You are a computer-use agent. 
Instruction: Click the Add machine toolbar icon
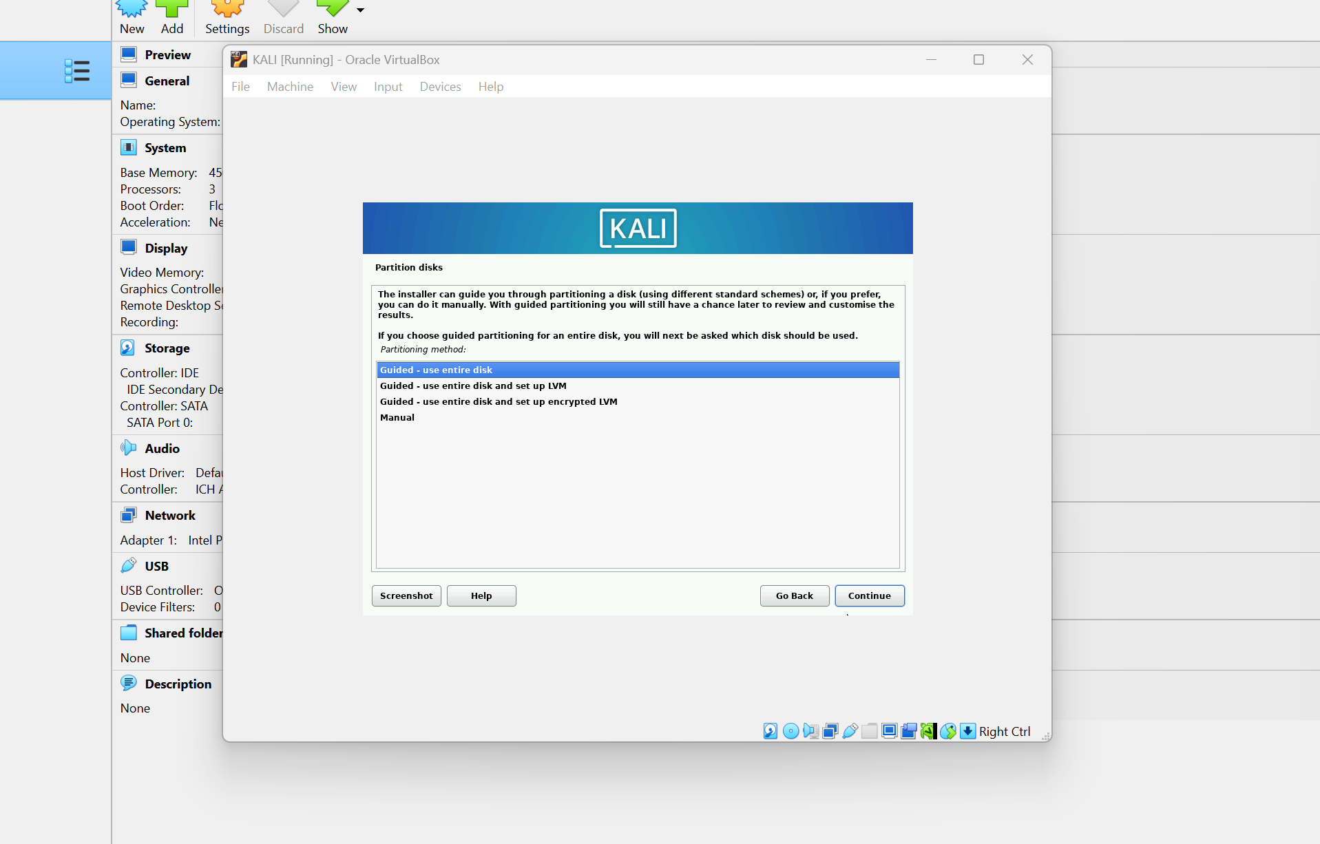[172, 8]
